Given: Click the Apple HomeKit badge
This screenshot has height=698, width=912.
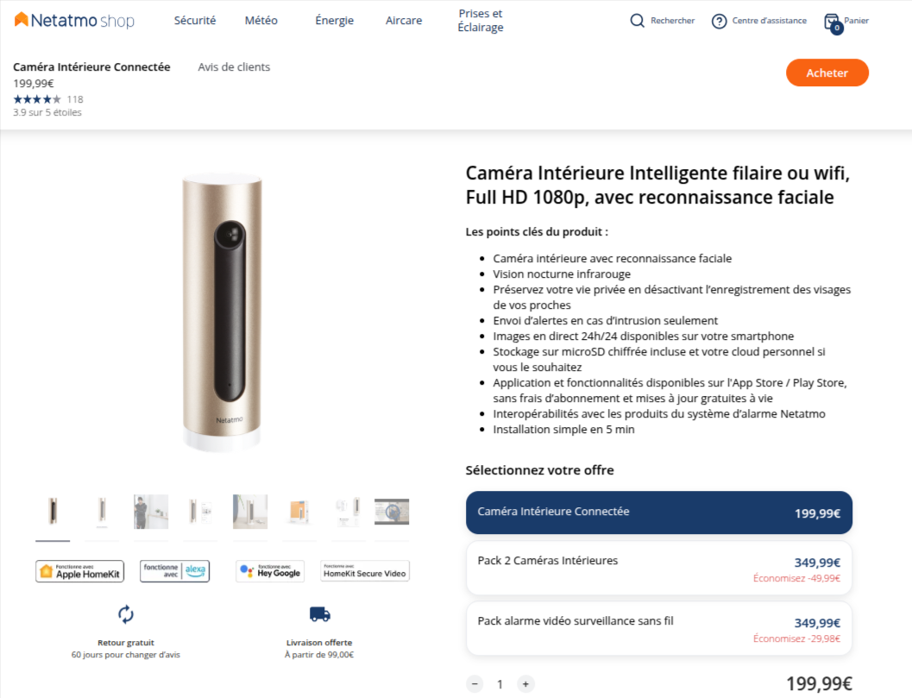Looking at the screenshot, I should coord(80,571).
